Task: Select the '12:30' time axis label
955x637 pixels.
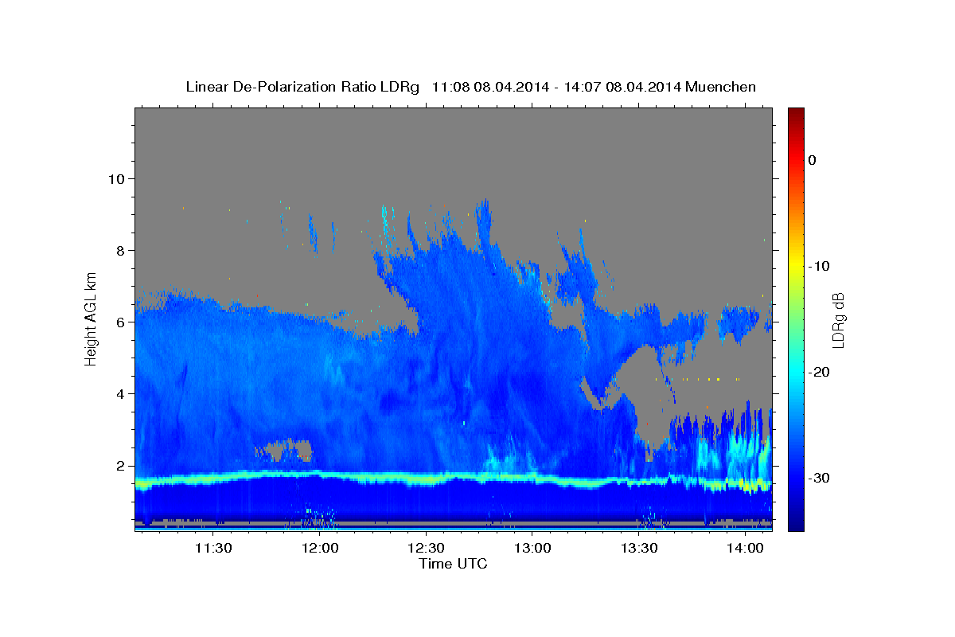Action: point(427,548)
